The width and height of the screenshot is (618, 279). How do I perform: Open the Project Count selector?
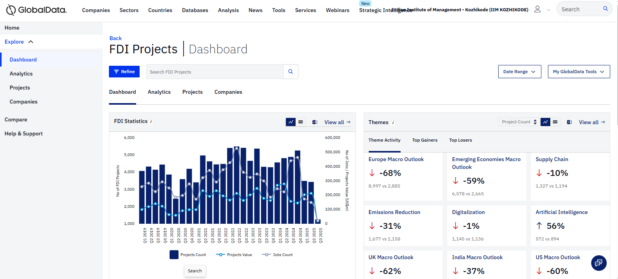pos(519,122)
